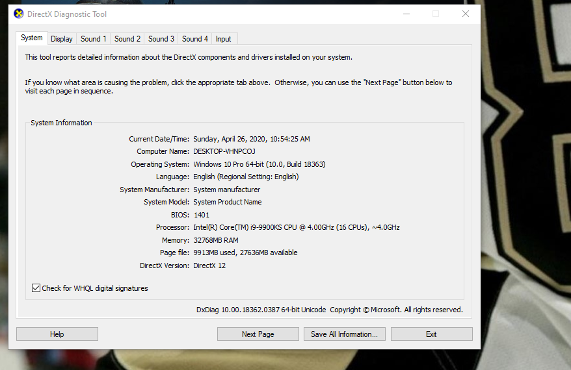This screenshot has width=571, height=370.
Task: Switch to the System tab
Action: pos(32,38)
